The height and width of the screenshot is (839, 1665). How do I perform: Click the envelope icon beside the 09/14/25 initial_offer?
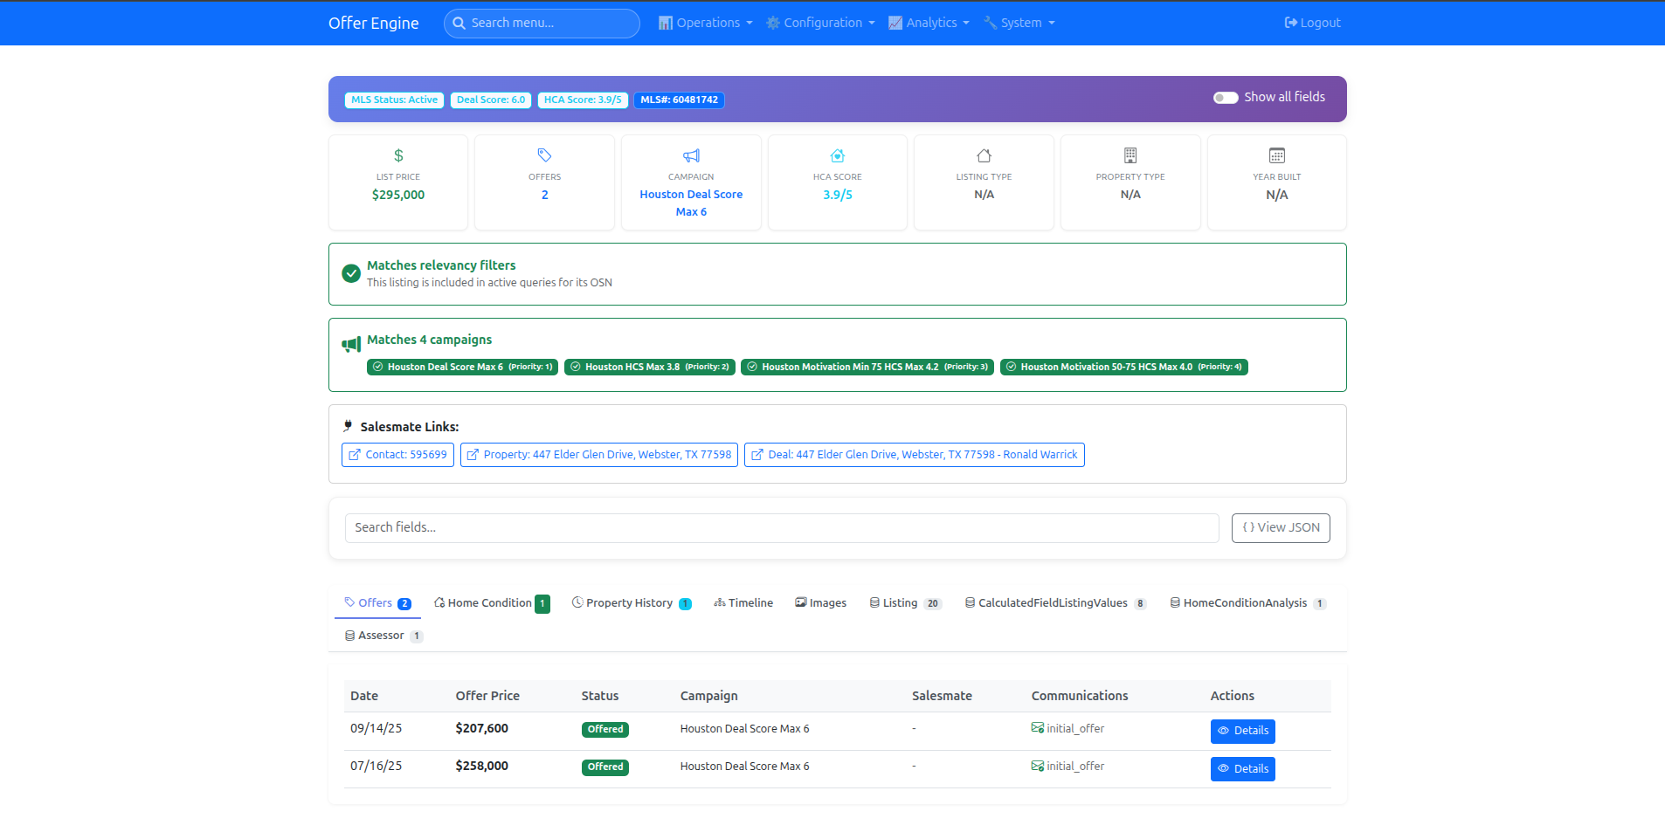pos(1038,728)
